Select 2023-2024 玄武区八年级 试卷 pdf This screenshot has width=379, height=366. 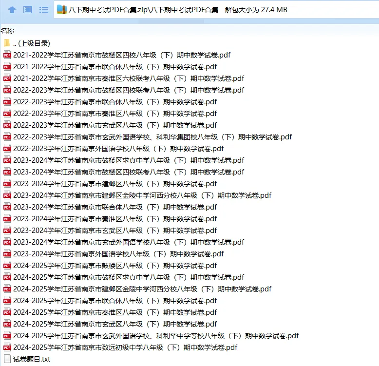110,231
